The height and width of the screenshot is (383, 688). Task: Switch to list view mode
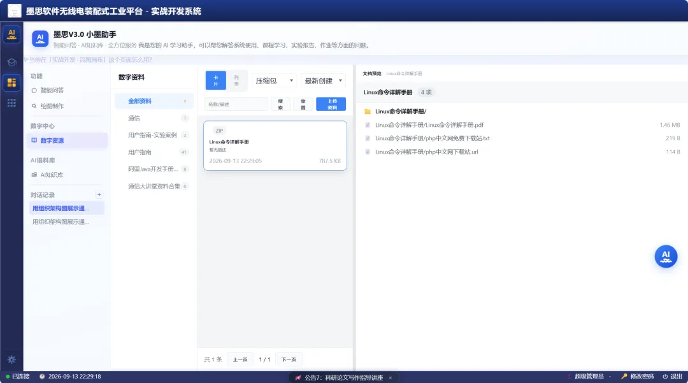236,80
